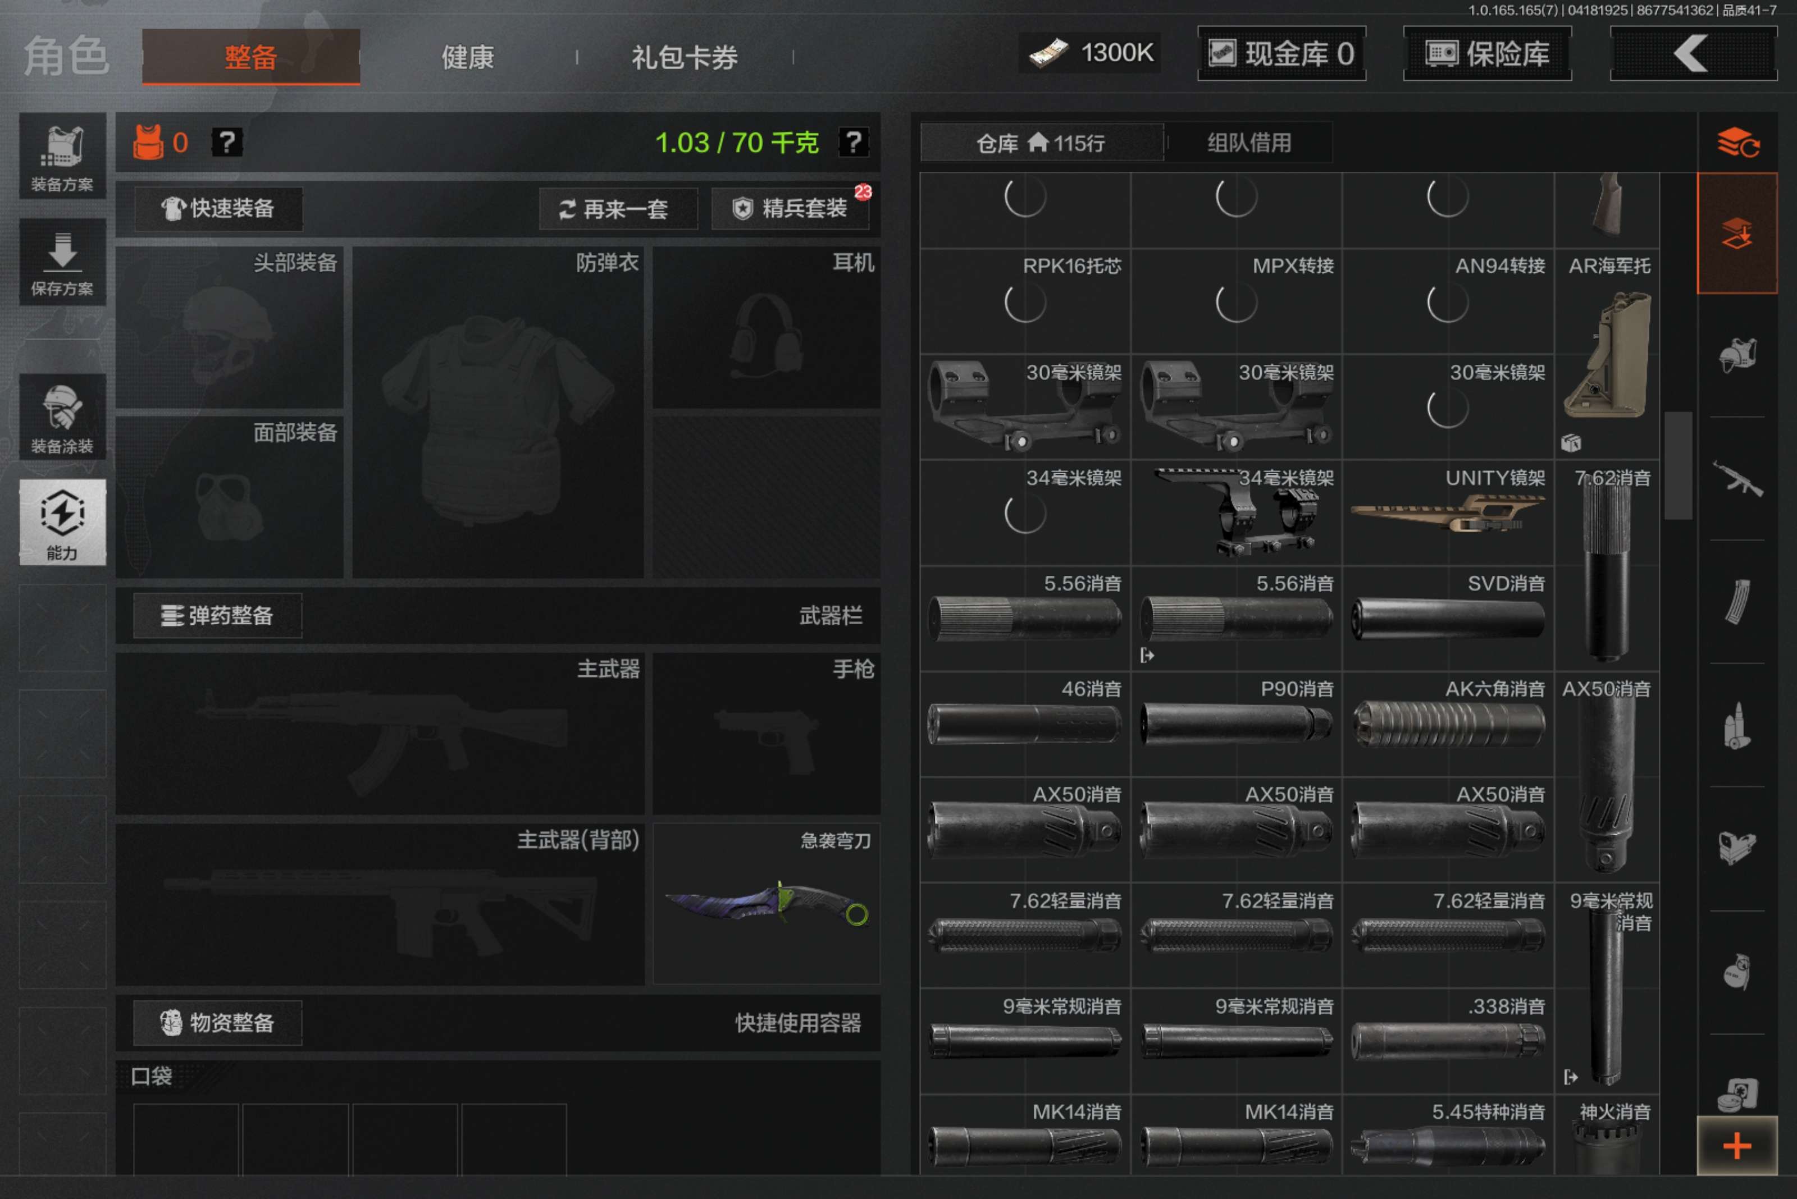Viewport: 1797px width, 1199px height.
Task: Filter stash by magazine icon
Action: tap(1736, 602)
